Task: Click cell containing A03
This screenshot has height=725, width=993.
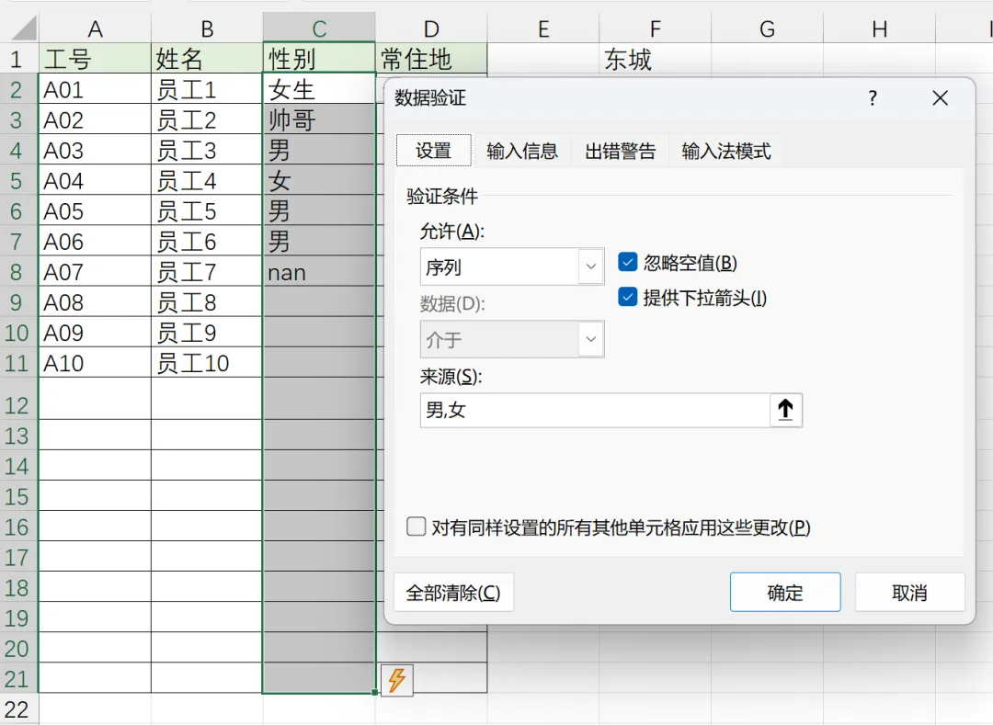Action: [95, 150]
